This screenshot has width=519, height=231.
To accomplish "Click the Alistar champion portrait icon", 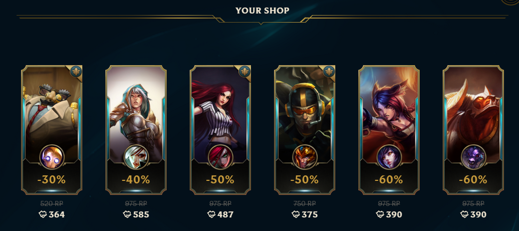I will click(x=473, y=157).
